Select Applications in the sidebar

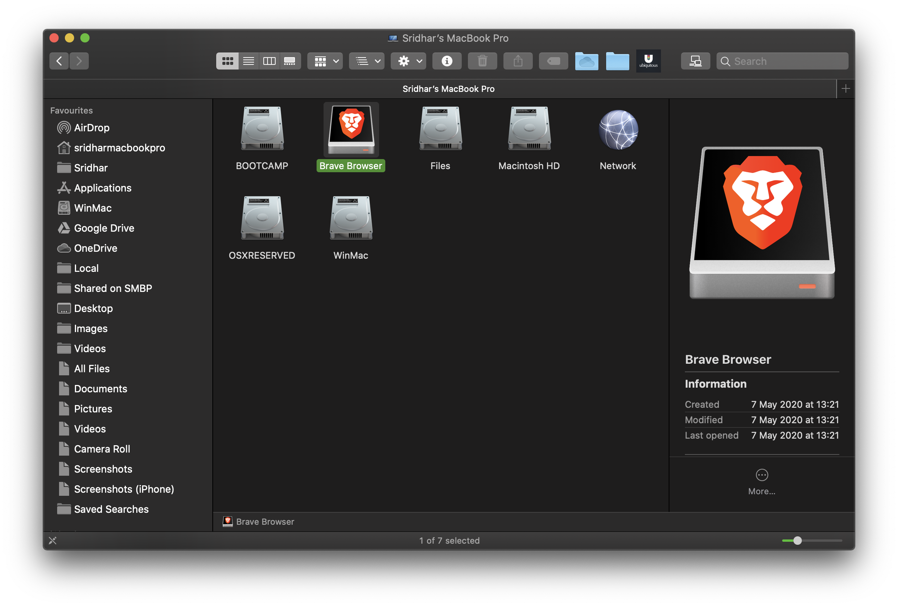102,188
